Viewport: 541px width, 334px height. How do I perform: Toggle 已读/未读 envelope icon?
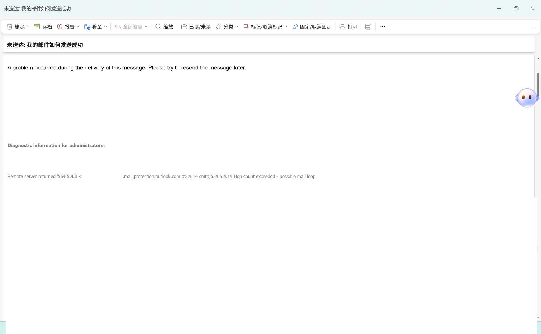(x=184, y=27)
